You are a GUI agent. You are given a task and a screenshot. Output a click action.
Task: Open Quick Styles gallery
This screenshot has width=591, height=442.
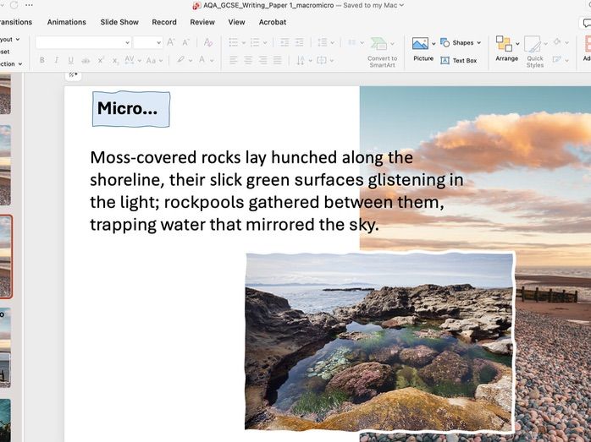click(x=533, y=44)
